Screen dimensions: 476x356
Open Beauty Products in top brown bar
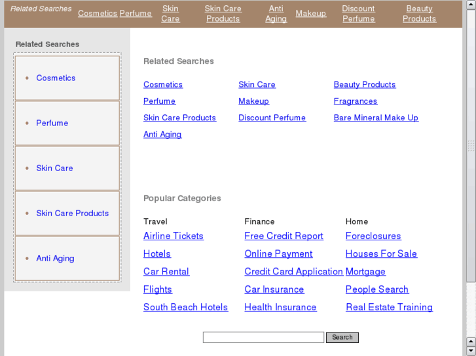coord(419,14)
